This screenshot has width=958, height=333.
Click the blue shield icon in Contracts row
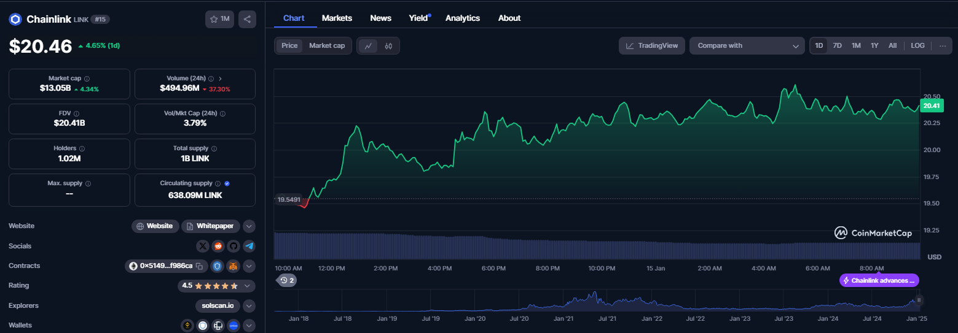click(x=218, y=266)
